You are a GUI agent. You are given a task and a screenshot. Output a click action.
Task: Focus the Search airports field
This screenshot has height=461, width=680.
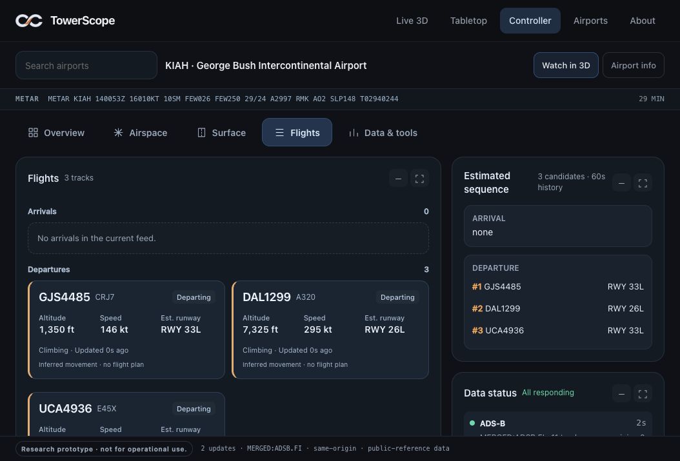tap(86, 65)
